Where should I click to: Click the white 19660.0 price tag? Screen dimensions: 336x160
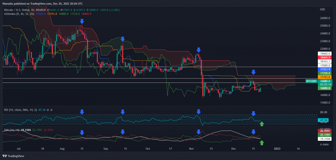coord(324,54)
